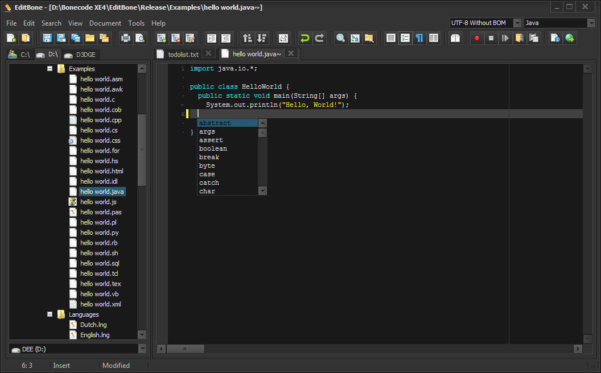The image size is (601, 373).
Task: Increase indent using the toolbar icon
Action: coord(212,38)
